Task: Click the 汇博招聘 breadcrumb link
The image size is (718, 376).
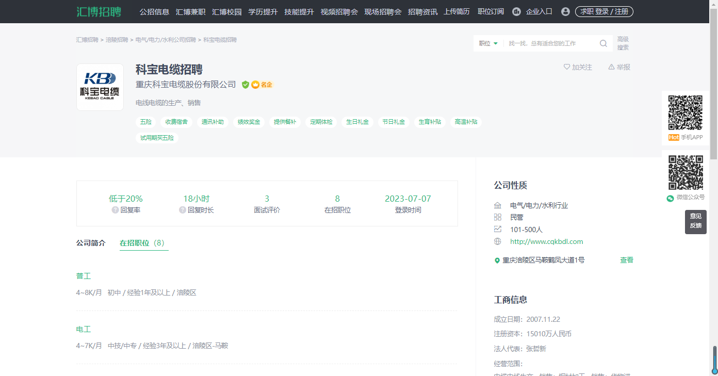Action: click(87, 40)
